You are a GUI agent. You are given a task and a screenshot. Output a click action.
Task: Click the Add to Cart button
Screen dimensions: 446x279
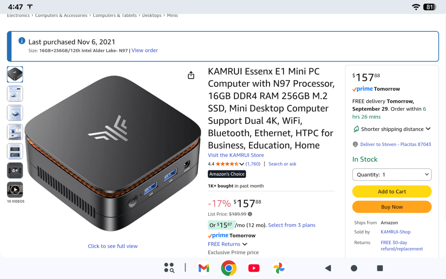pos(392,192)
